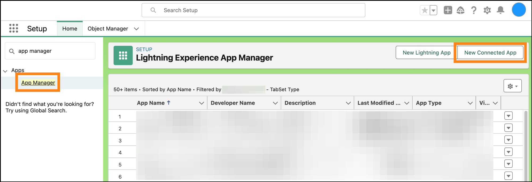Open row 5 actions dropdown

point(508,164)
